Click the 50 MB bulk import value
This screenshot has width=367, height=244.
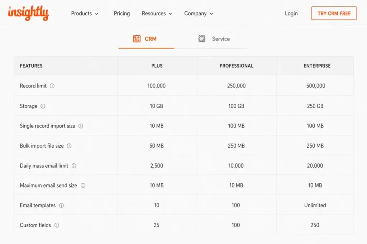[157, 146]
